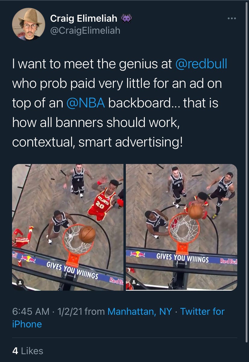
Task: Click the 6:45 AM 1/2/21 timestamp
Action: click(47, 311)
